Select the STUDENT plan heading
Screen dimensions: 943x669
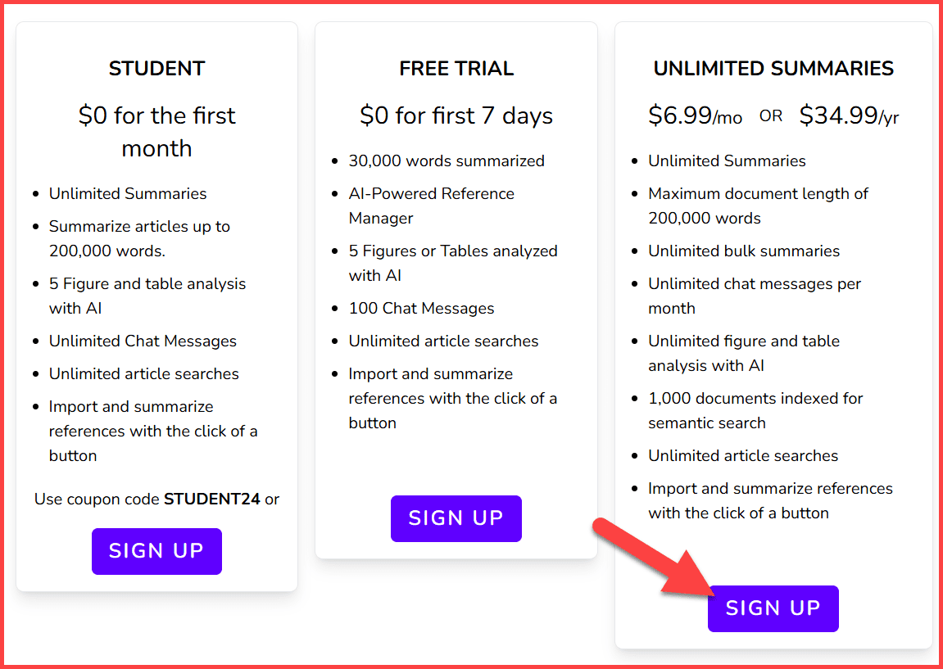[x=156, y=69]
